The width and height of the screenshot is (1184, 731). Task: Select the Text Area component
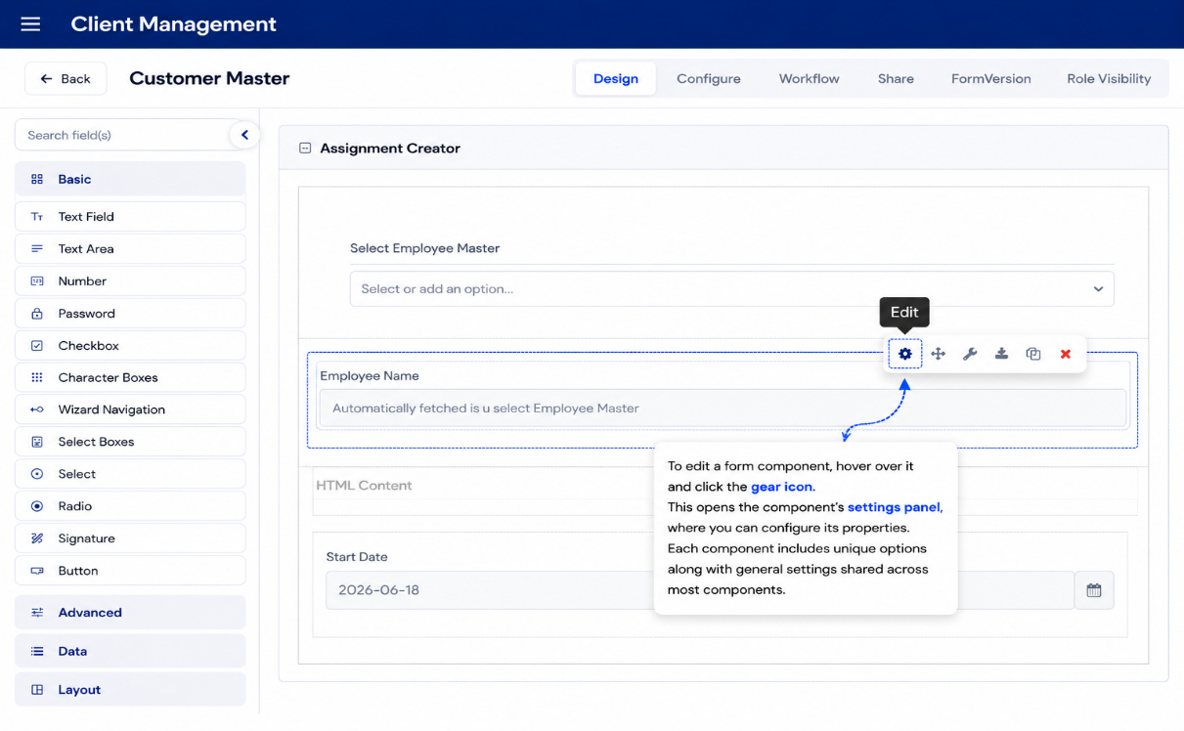[x=130, y=249]
